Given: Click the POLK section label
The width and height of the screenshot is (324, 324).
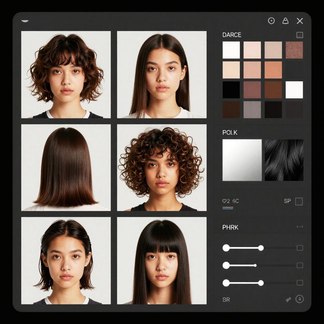Looking at the screenshot, I should click(230, 133).
